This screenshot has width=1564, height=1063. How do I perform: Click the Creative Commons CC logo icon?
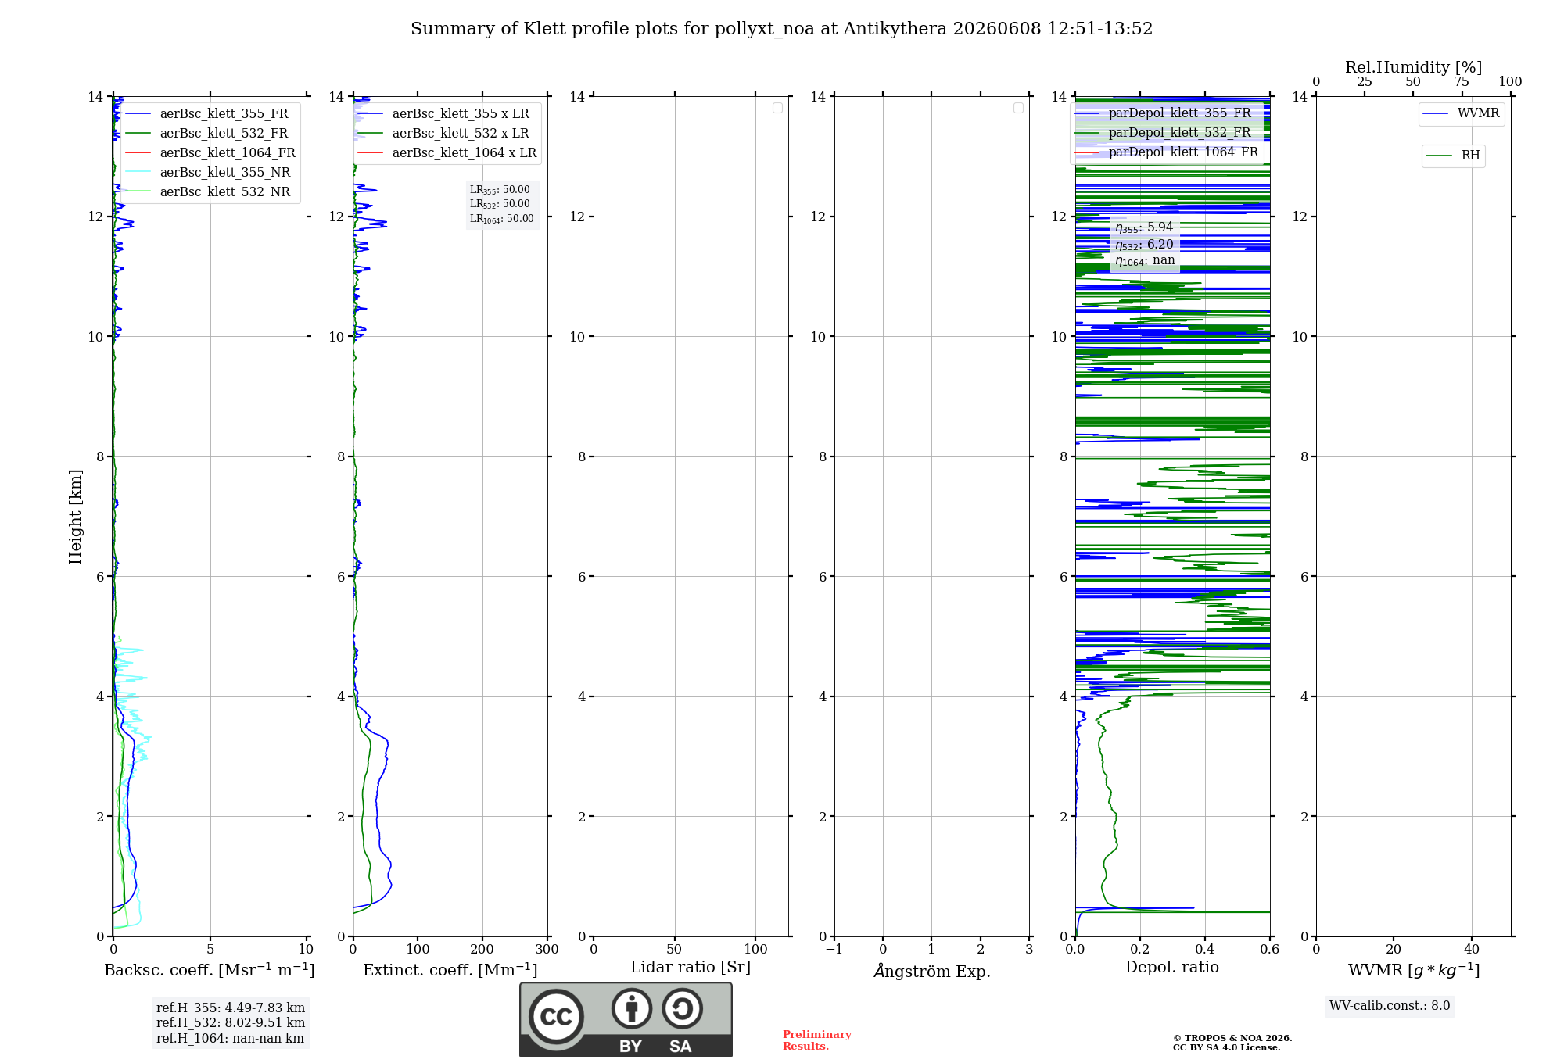(556, 1017)
